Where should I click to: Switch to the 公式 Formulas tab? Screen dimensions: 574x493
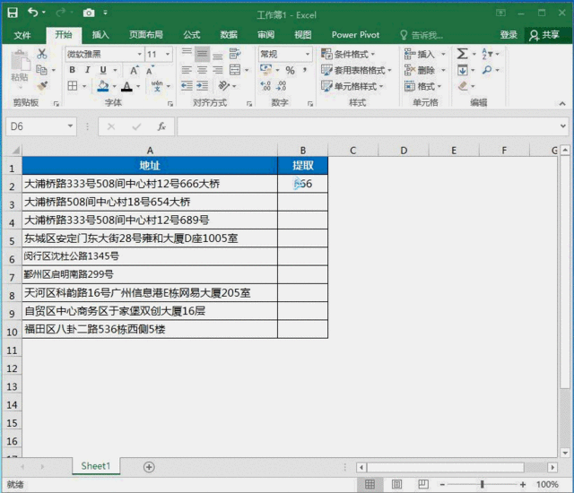pos(192,35)
